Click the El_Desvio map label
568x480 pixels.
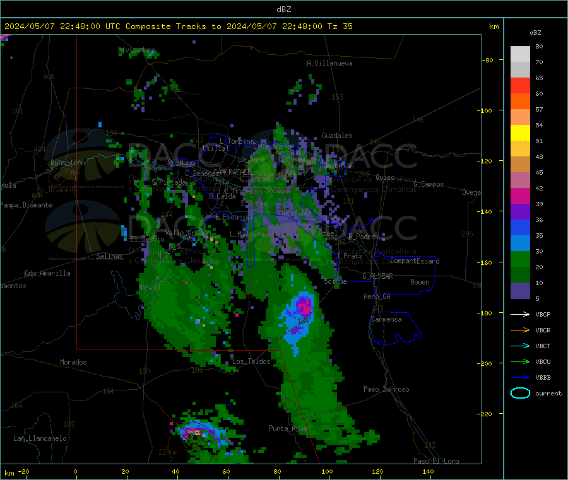tap(147, 239)
